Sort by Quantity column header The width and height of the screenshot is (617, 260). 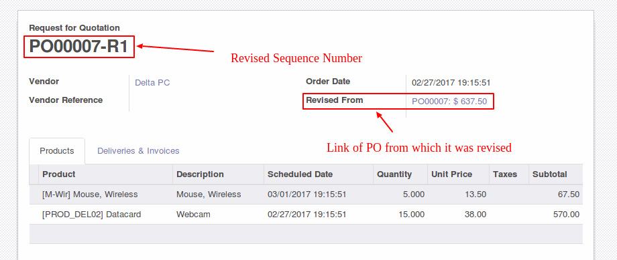coord(400,174)
